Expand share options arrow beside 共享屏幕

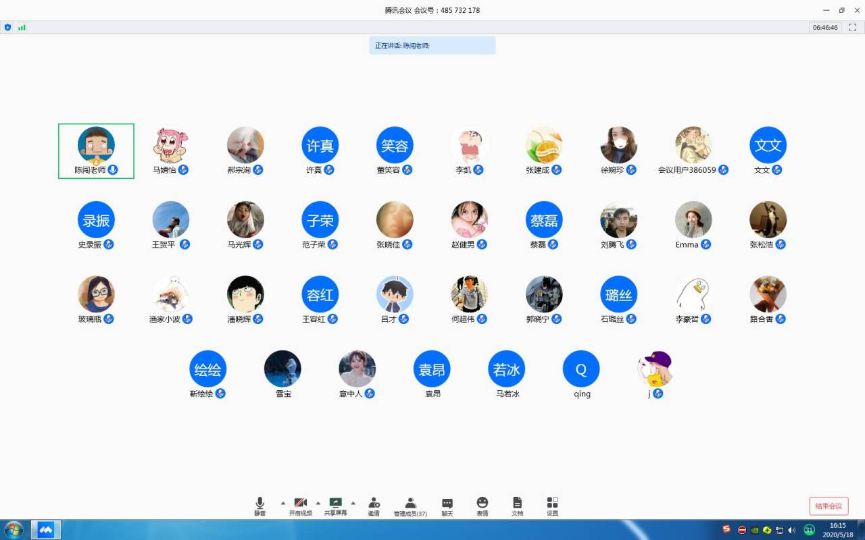click(x=353, y=503)
